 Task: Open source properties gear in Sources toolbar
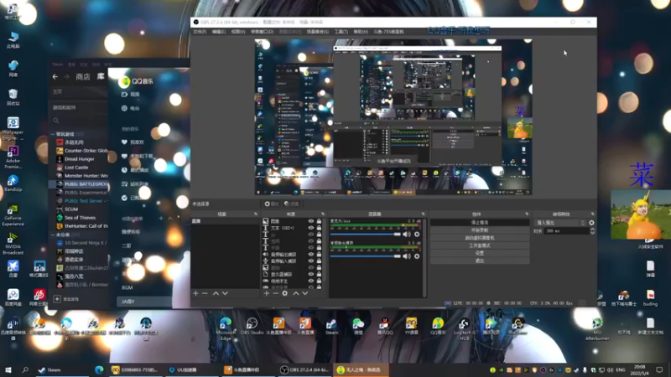click(284, 294)
